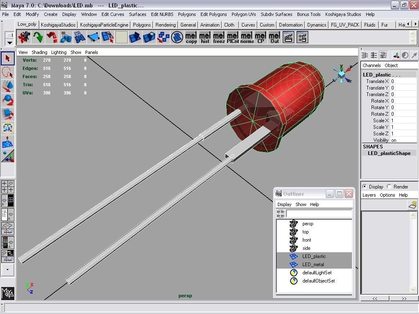Open the Polygon UVs menu
419x314 pixels.
[244, 14]
